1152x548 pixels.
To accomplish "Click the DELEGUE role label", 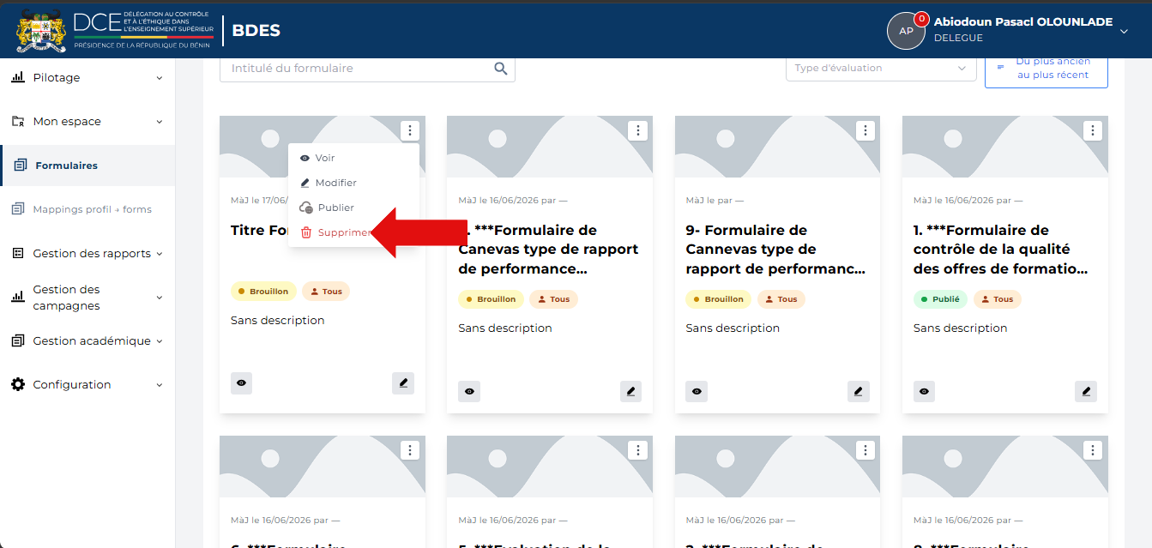I will point(958,39).
